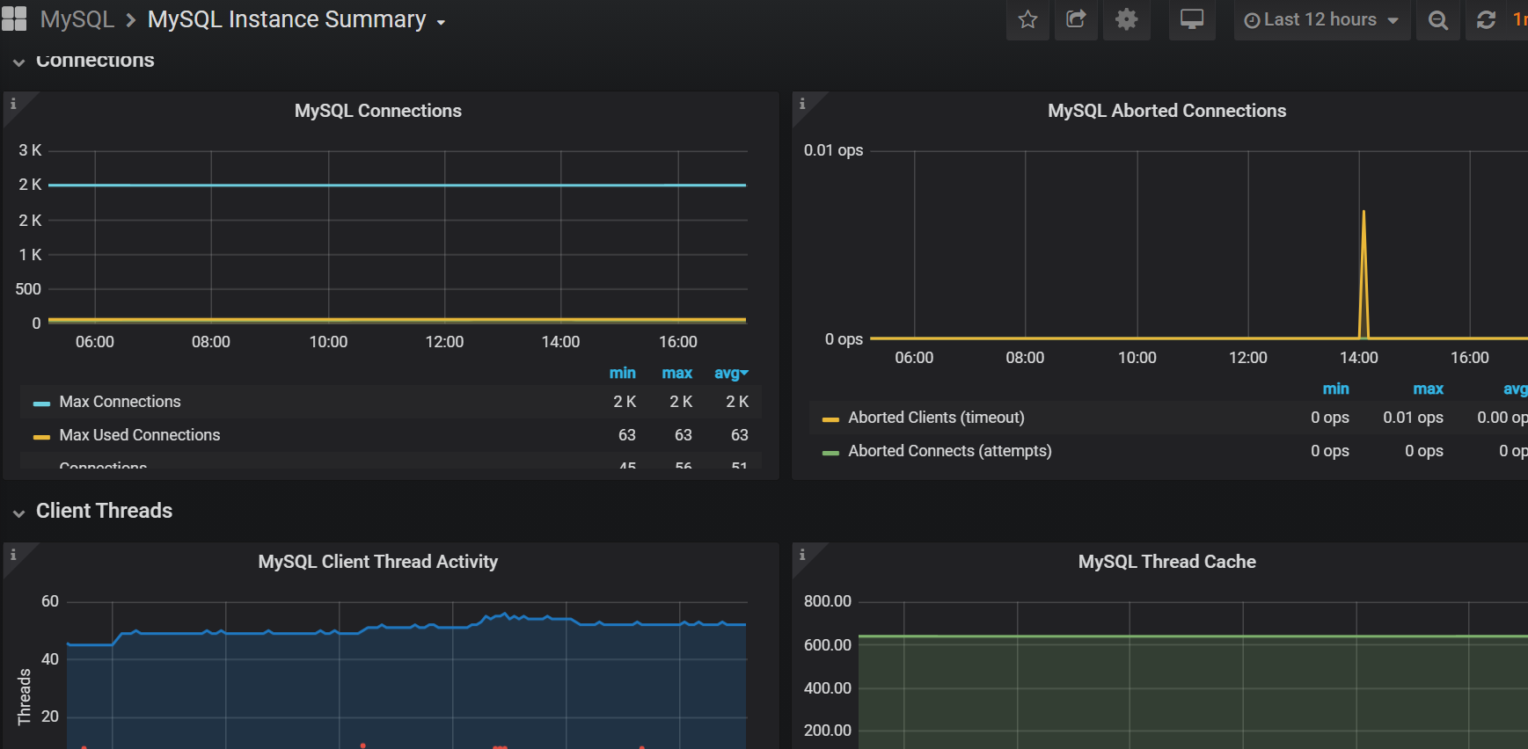Click the green Thread Cache line
This screenshot has width=1528, height=749.
coord(1193,636)
